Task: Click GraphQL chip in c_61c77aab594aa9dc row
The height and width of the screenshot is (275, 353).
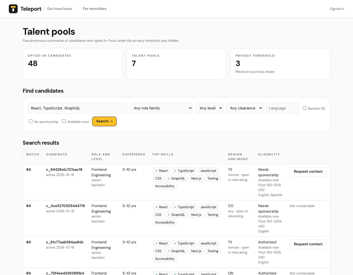Action: pos(176,251)
